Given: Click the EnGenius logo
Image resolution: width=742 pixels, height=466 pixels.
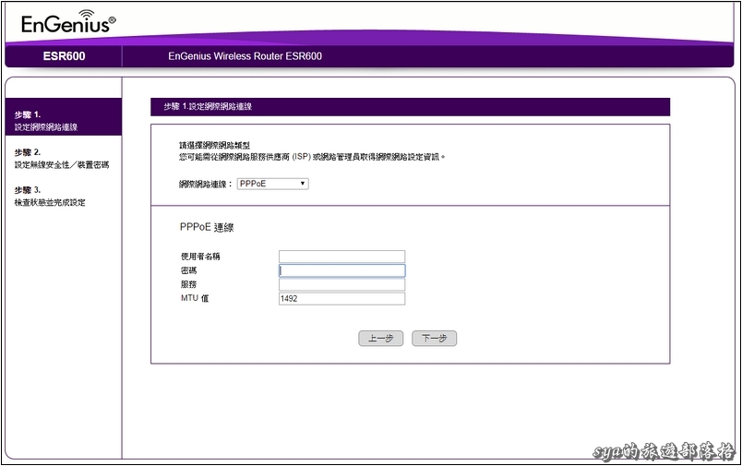Looking at the screenshot, I should [x=68, y=23].
